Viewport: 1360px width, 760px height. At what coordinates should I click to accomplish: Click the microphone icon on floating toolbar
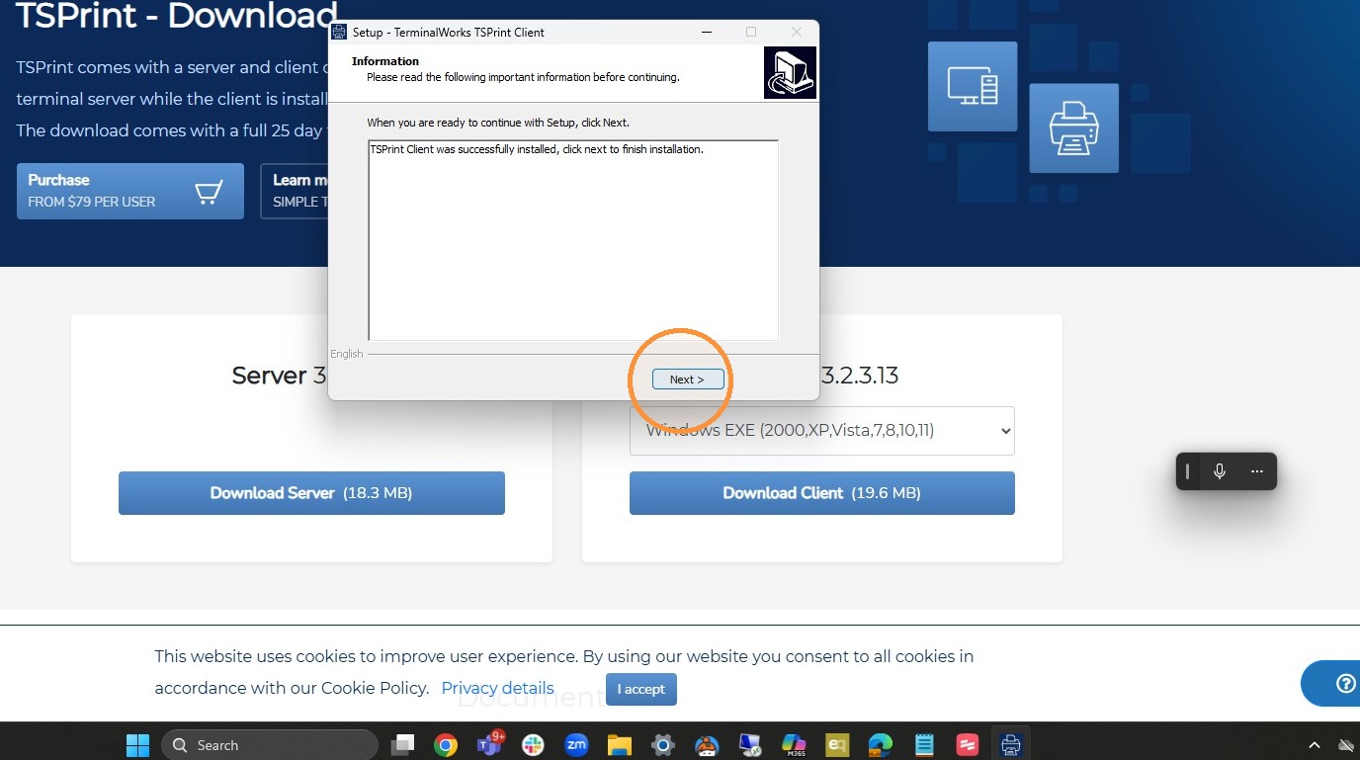[1220, 471]
